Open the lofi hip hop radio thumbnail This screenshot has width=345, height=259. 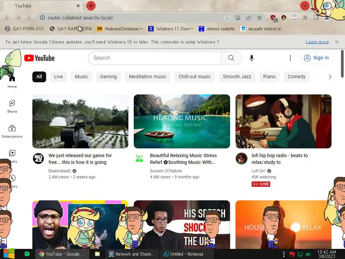[283, 121]
